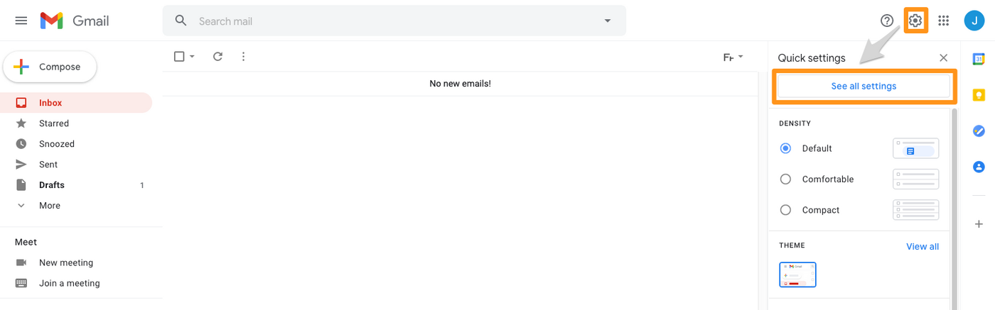
Task: Open Google Tasks in side panel
Action: 979,131
